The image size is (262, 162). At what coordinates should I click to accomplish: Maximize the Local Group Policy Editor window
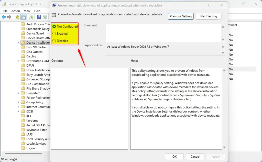coord(244,4)
